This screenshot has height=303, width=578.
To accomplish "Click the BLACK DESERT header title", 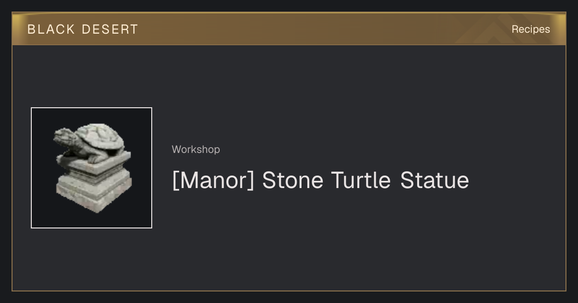I will coord(83,29).
